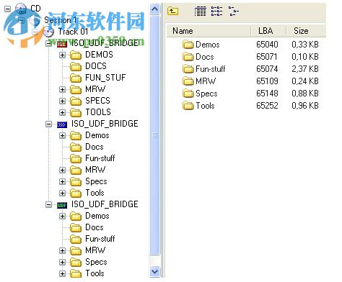
Task: Switch file list to list view
Action: point(216,12)
